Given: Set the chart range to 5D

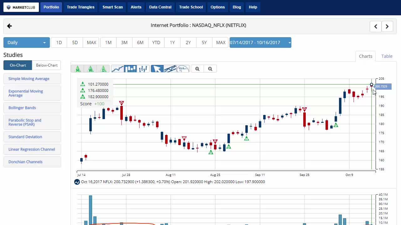Looking at the screenshot, I should (x=75, y=42).
